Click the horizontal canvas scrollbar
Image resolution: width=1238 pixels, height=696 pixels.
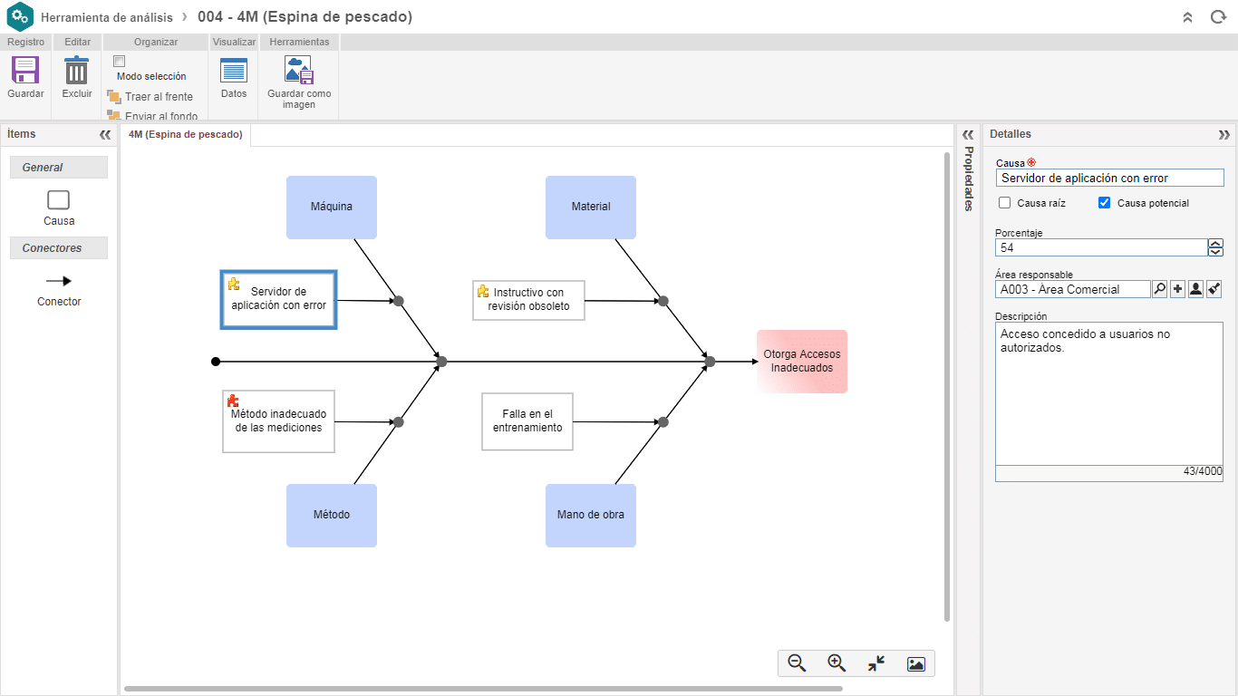coord(483,689)
